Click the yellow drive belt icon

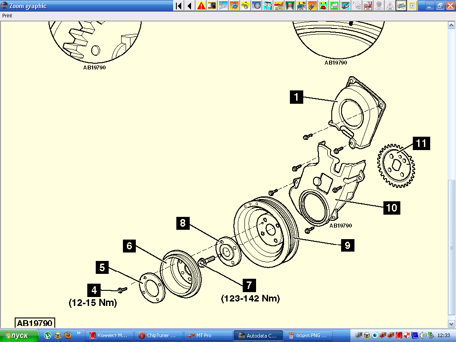[245, 5]
